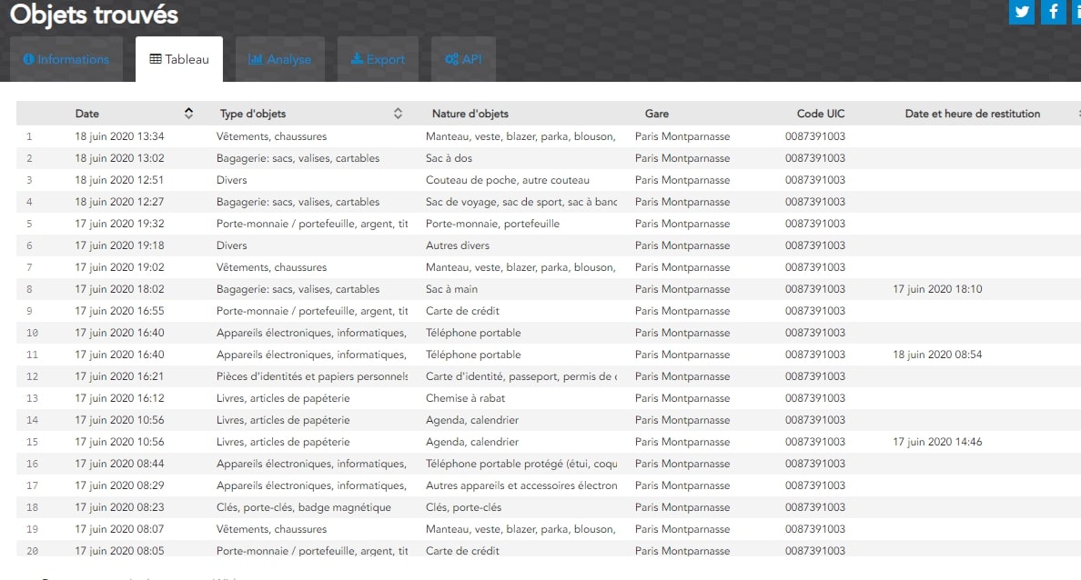
Task: Click the Nature d'objets column header
Action: pyautogui.click(x=470, y=114)
